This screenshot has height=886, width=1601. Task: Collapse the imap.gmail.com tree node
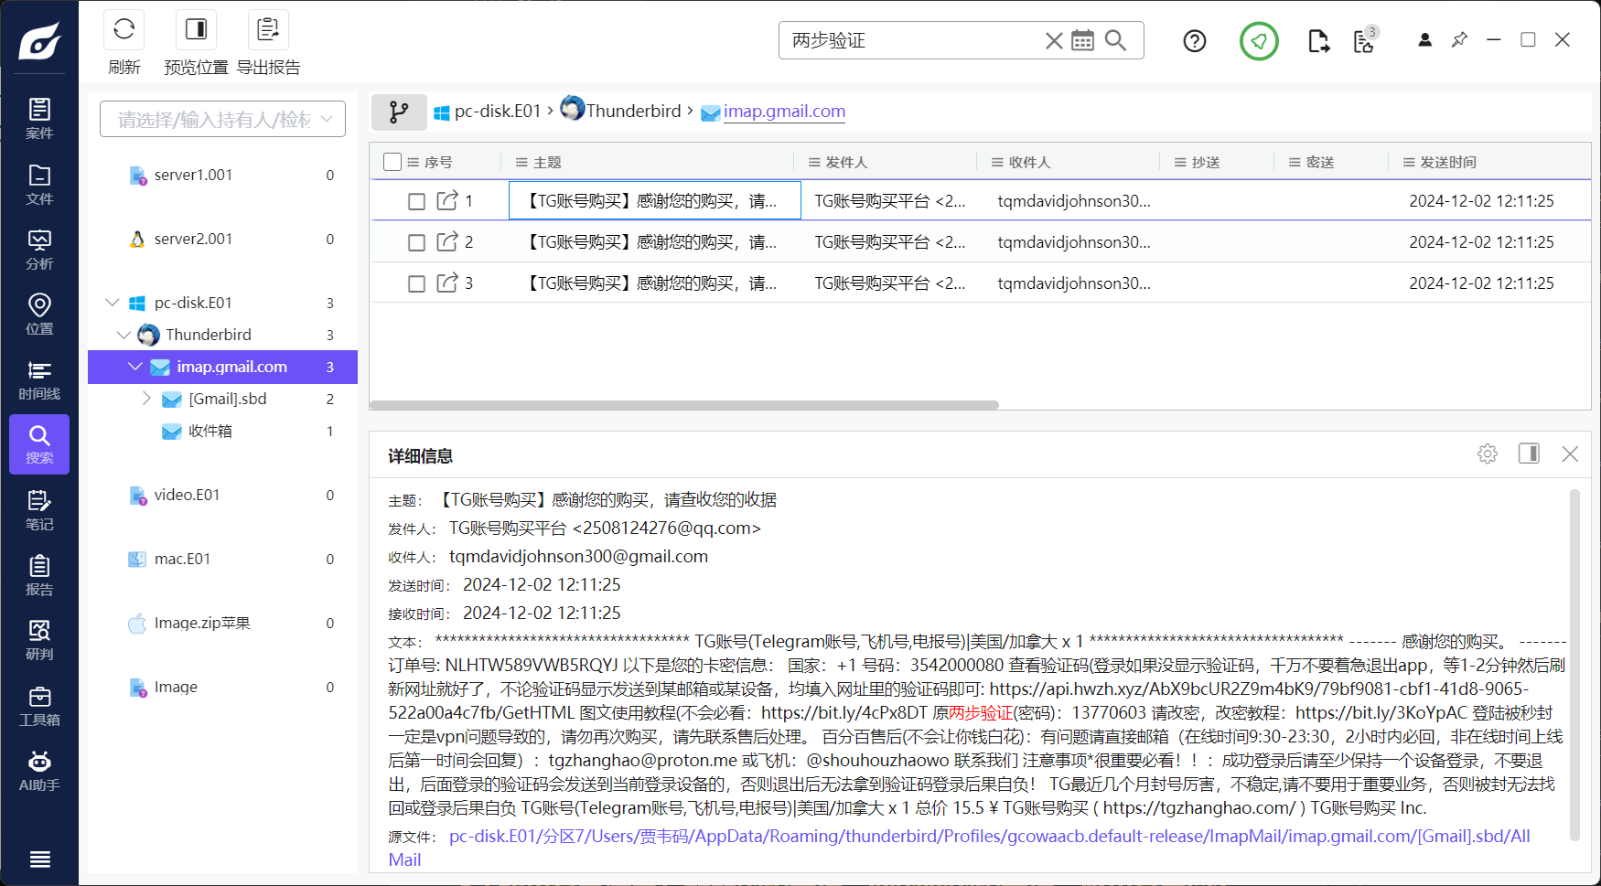click(135, 367)
